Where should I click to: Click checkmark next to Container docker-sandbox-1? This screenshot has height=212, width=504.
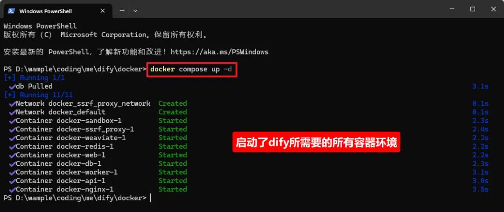(12, 121)
